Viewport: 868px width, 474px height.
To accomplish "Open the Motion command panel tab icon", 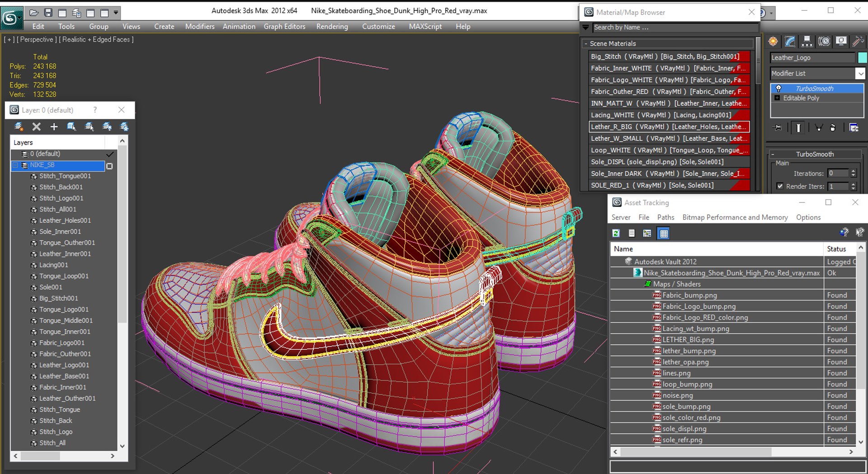I will click(824, 41).
